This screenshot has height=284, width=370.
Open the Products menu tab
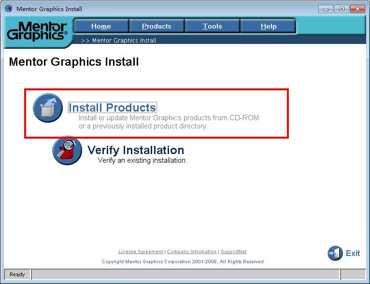(x=157, y=26)
